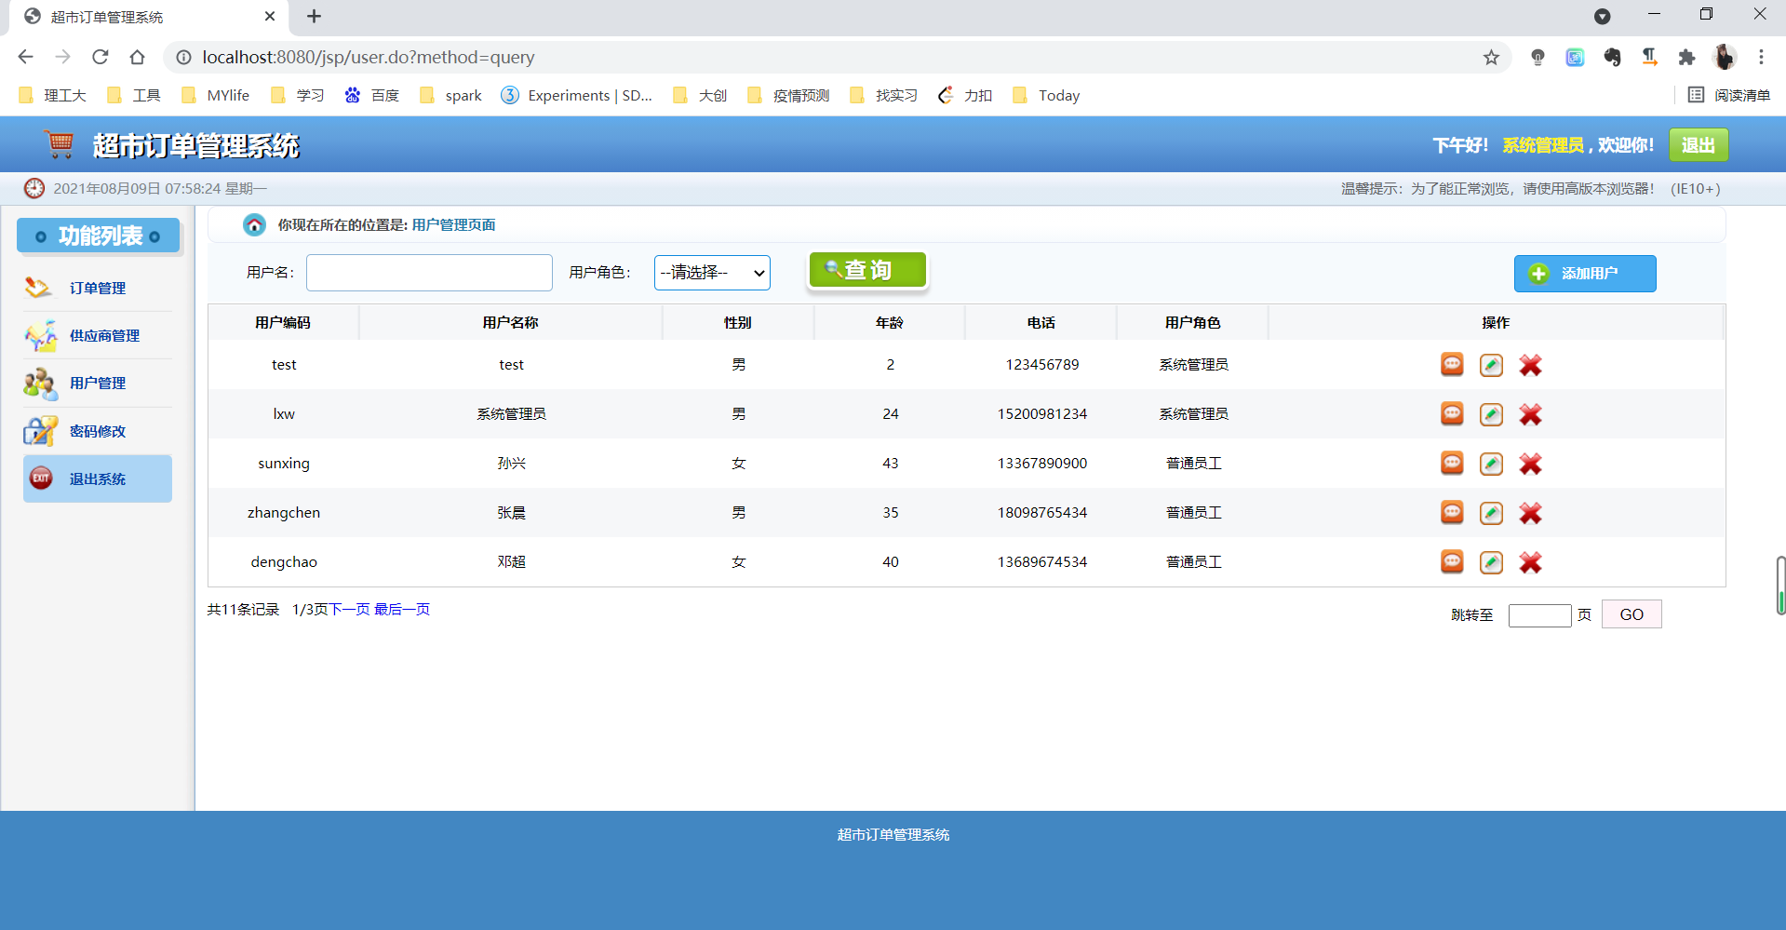The height and width of the screenshot is (930, 1786).
Task: Edit the test user row
Action: 1491,365
